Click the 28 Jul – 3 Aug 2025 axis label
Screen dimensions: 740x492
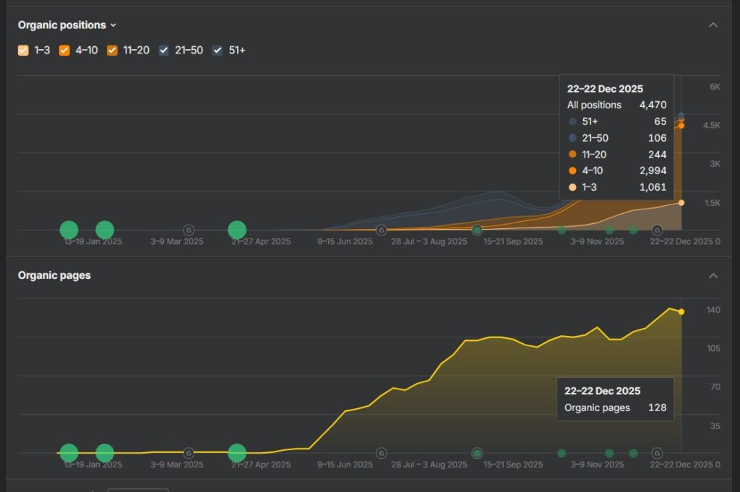[x=428, y=241]
